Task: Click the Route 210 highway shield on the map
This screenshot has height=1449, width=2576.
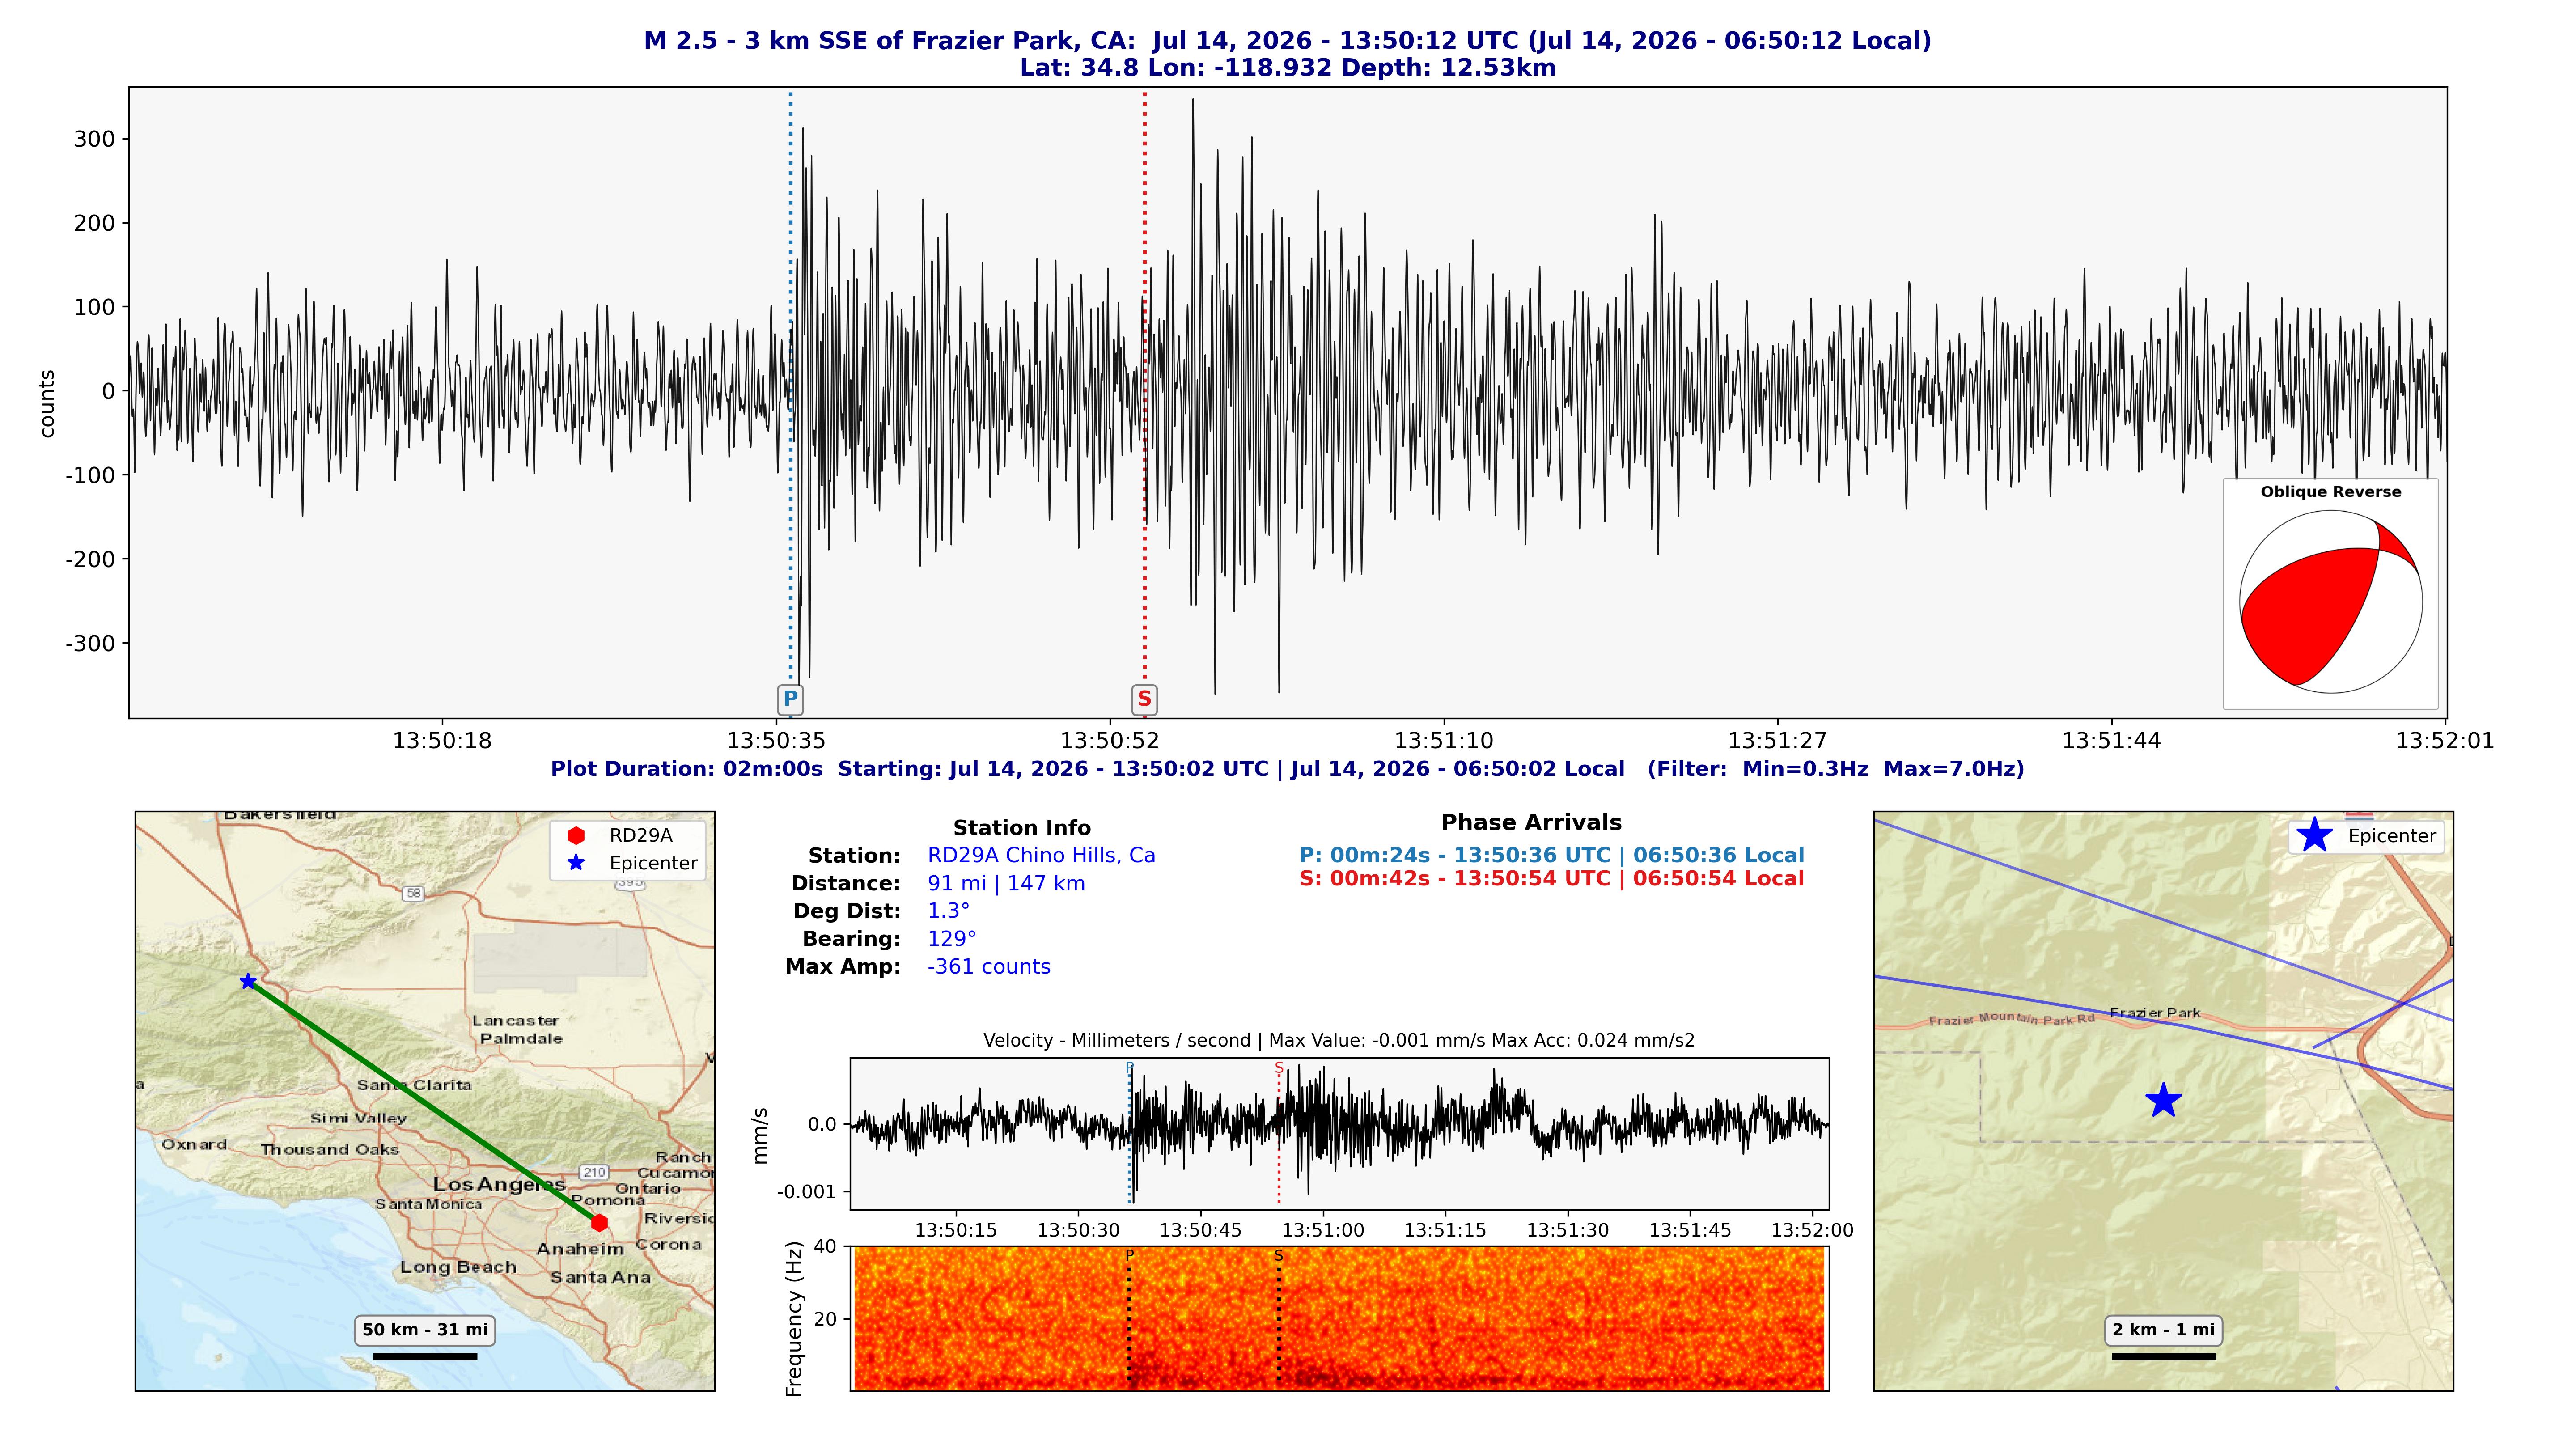Action: point(594,1172)
